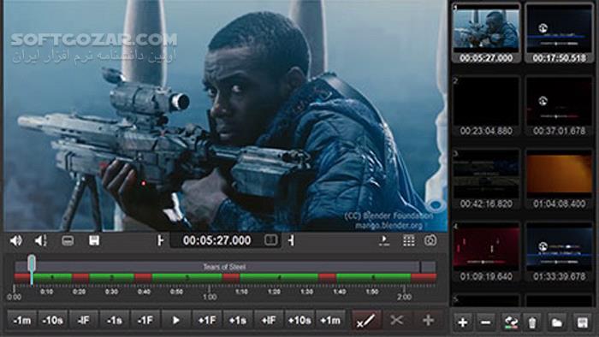
Task: Click the audio track selector icon
Action: tap(41, 241)
